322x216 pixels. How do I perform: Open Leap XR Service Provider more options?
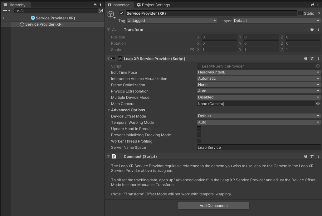coord(318,59)
